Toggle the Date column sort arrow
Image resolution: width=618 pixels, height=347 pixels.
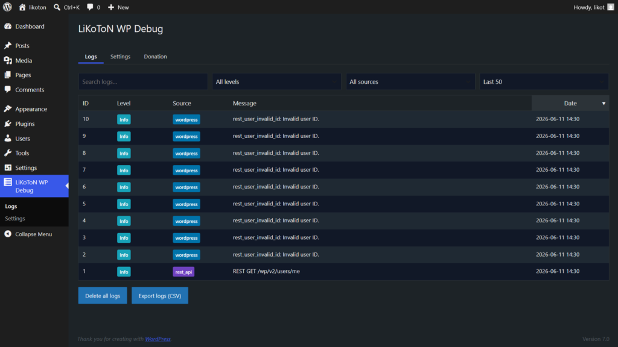point(604,104)
